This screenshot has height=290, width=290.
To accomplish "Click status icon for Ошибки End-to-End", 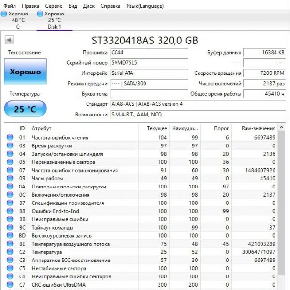I will click(x=10, y=211).
